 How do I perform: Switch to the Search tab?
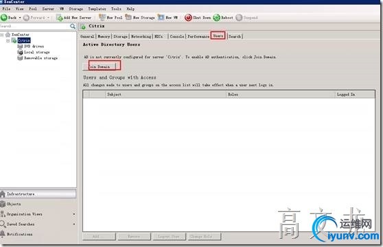click(x=235, y=36)
